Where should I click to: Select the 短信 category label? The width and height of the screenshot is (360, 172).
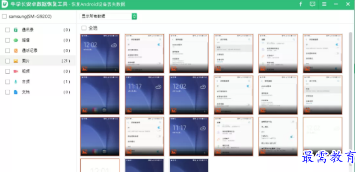(x=25, y=40)
